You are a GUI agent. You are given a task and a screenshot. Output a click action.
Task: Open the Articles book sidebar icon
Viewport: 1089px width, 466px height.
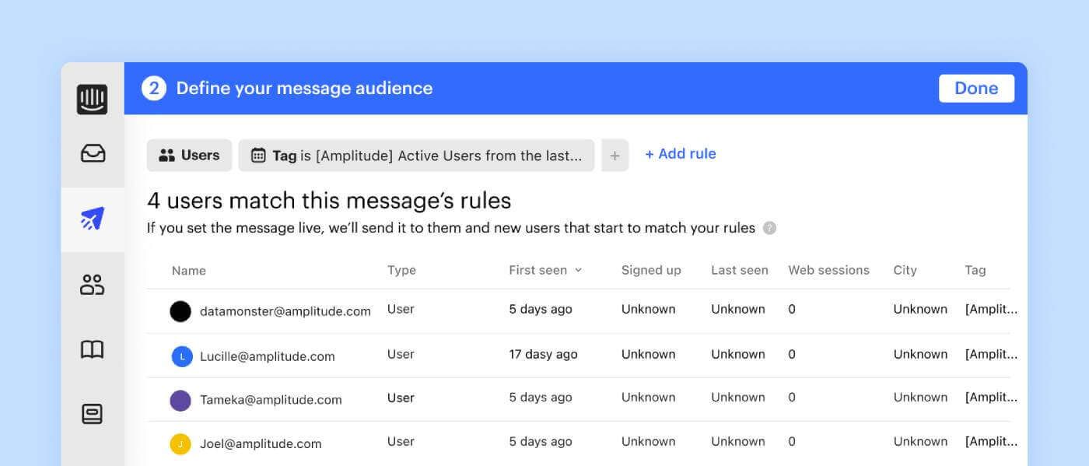(93, 349)
